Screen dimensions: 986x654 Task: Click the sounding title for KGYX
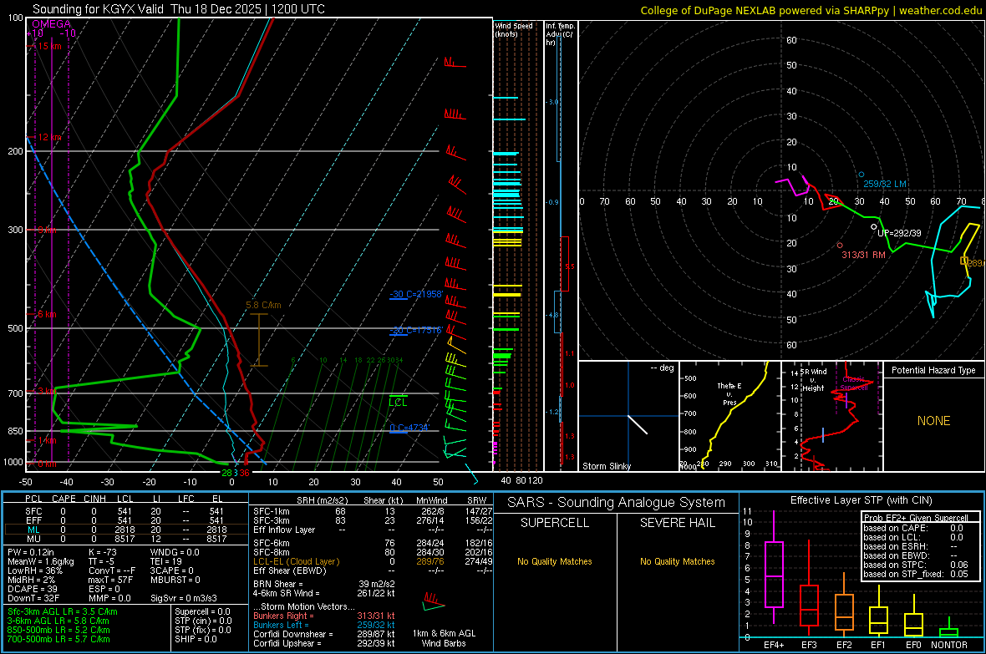[179, 9]
